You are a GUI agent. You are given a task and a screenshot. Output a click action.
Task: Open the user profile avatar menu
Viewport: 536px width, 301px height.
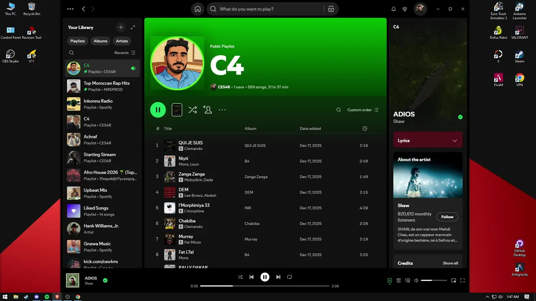click(420, 9)
